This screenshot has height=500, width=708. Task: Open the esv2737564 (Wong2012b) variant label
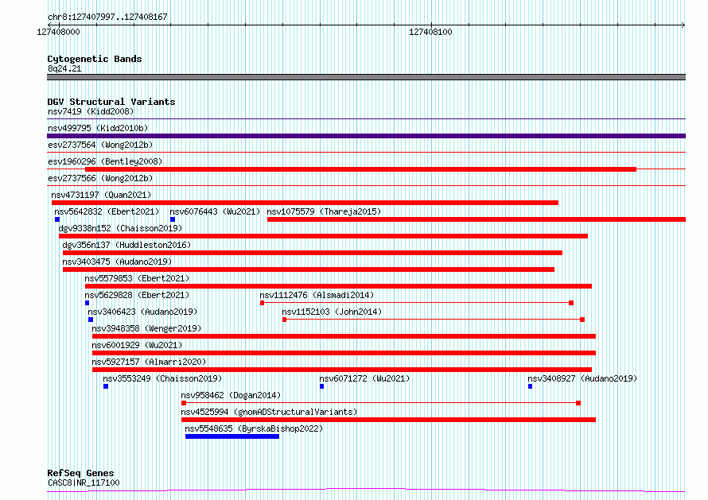[x=100, y=145]
